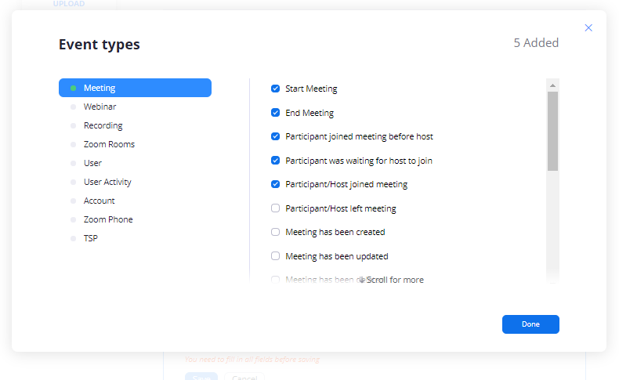Viewport: 619px width, 380px height.
Task: Select the TSP event category
Action: [91, 238]
